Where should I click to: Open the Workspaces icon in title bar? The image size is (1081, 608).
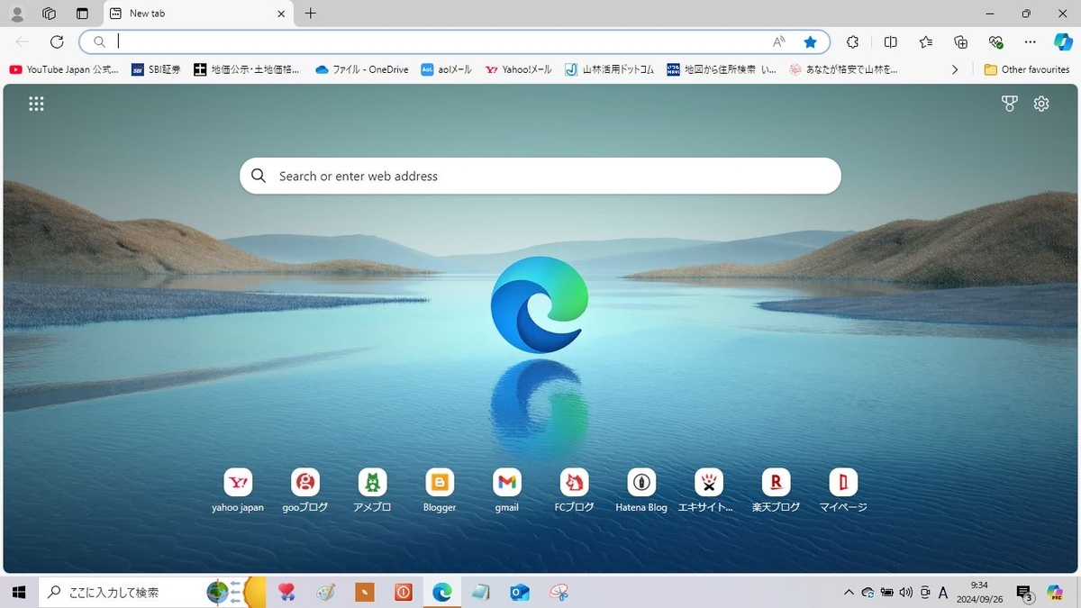pos(50,14)
